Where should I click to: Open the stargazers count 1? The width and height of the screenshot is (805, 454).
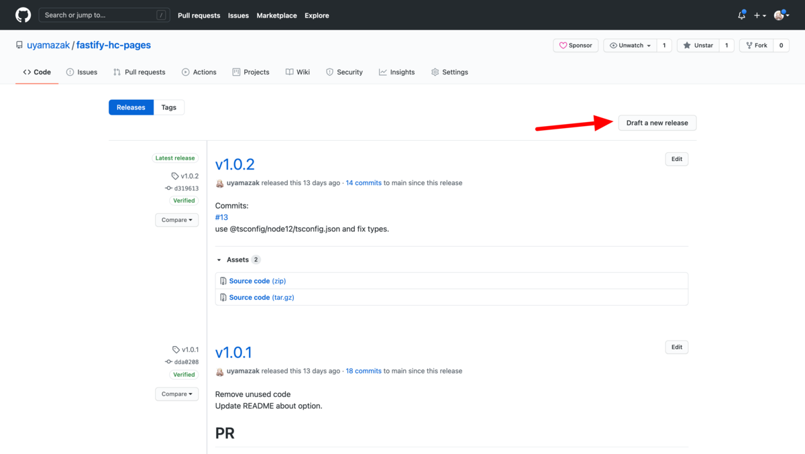coord(727,46)
